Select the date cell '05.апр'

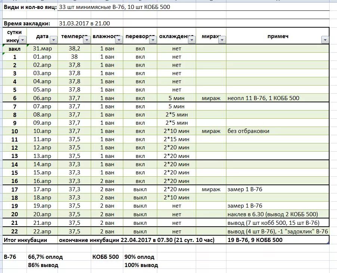coord(42,90)
